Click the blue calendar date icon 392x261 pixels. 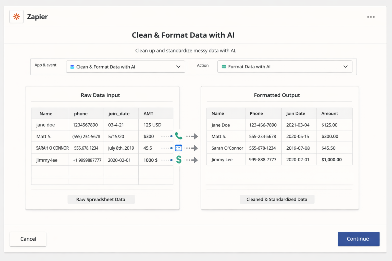tap(178, 148)
